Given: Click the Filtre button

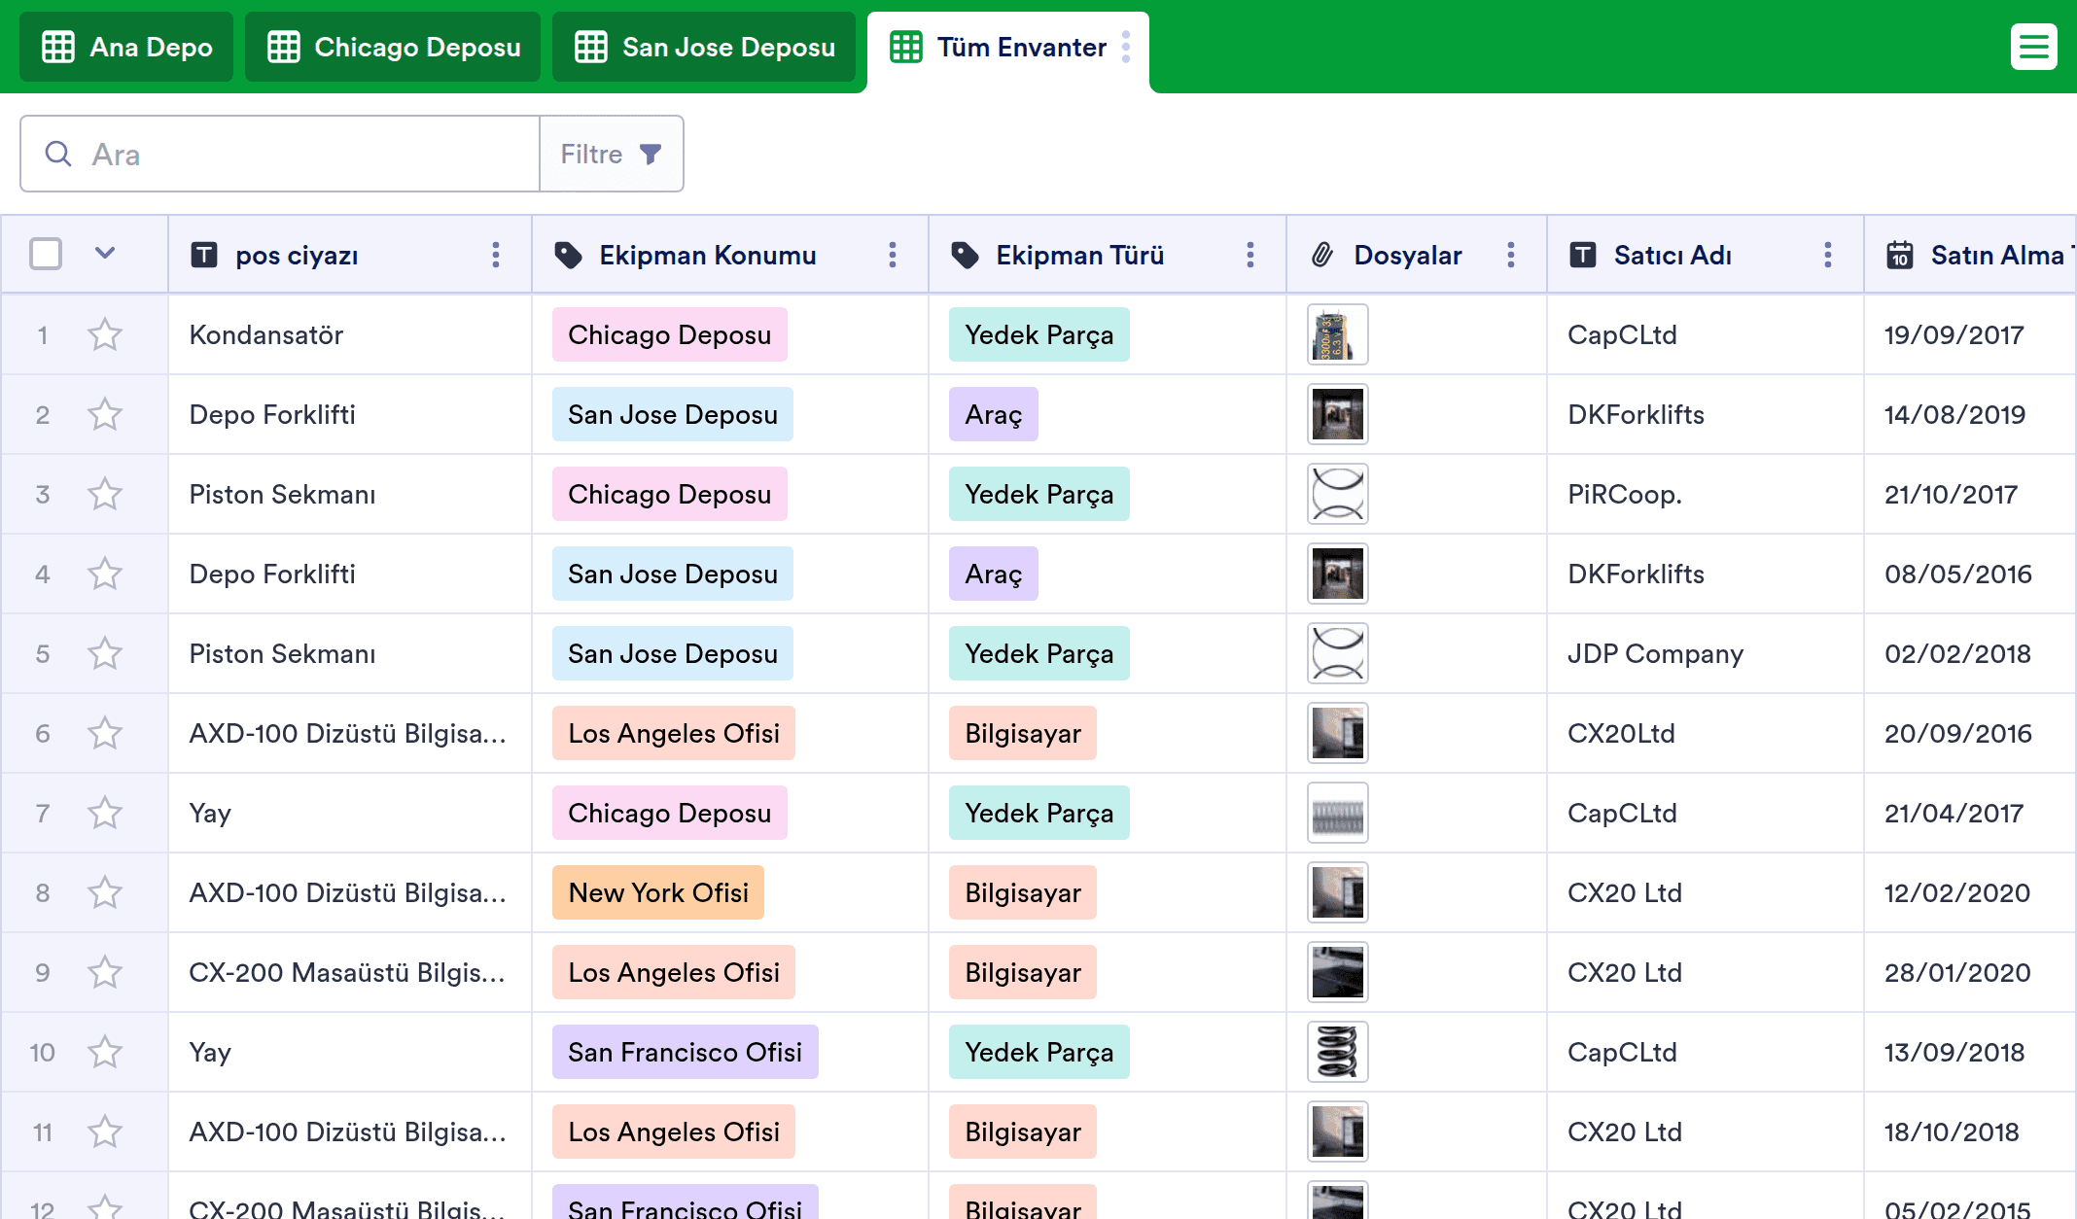Looking at the screenshot, I should pyautogui.click(x=611, y=154).
